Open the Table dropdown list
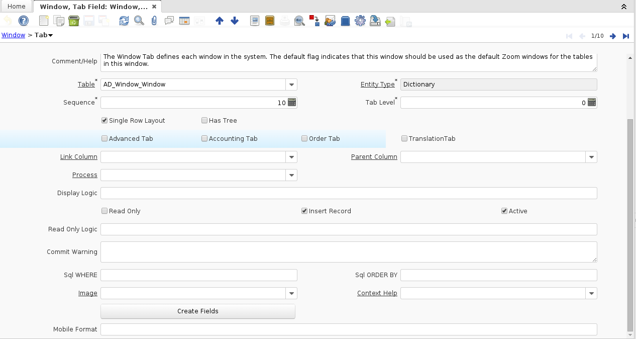This screenshot has height=339, width=636. coord(291,84)
